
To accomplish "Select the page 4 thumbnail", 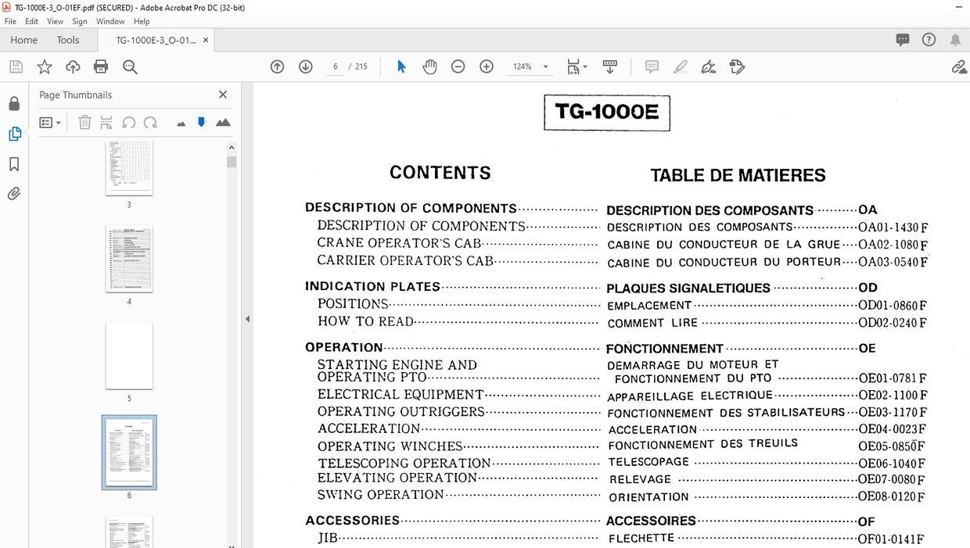I will click(129, 260).
